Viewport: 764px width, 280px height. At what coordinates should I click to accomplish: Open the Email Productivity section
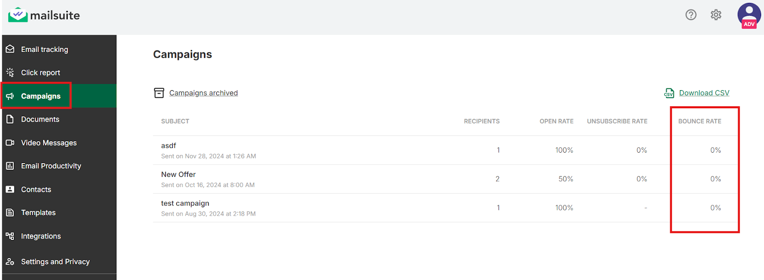click(51, 166)
